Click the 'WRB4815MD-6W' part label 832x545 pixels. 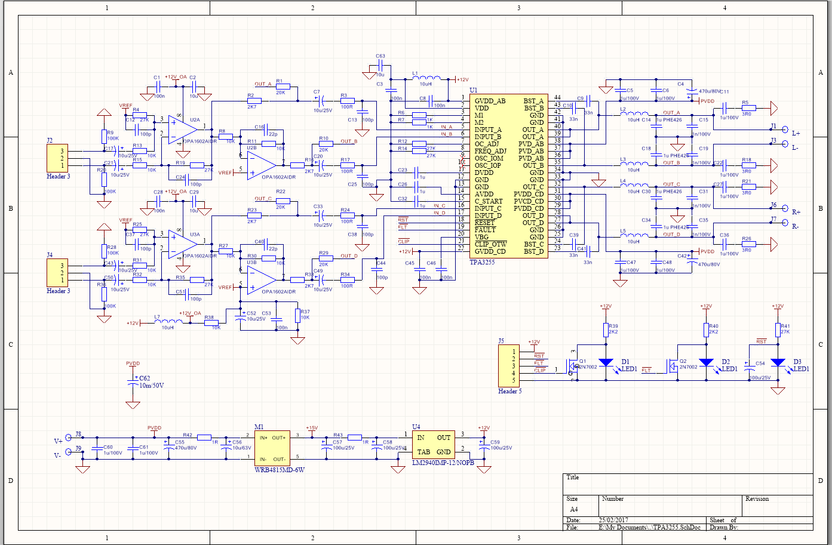(280, 470)
